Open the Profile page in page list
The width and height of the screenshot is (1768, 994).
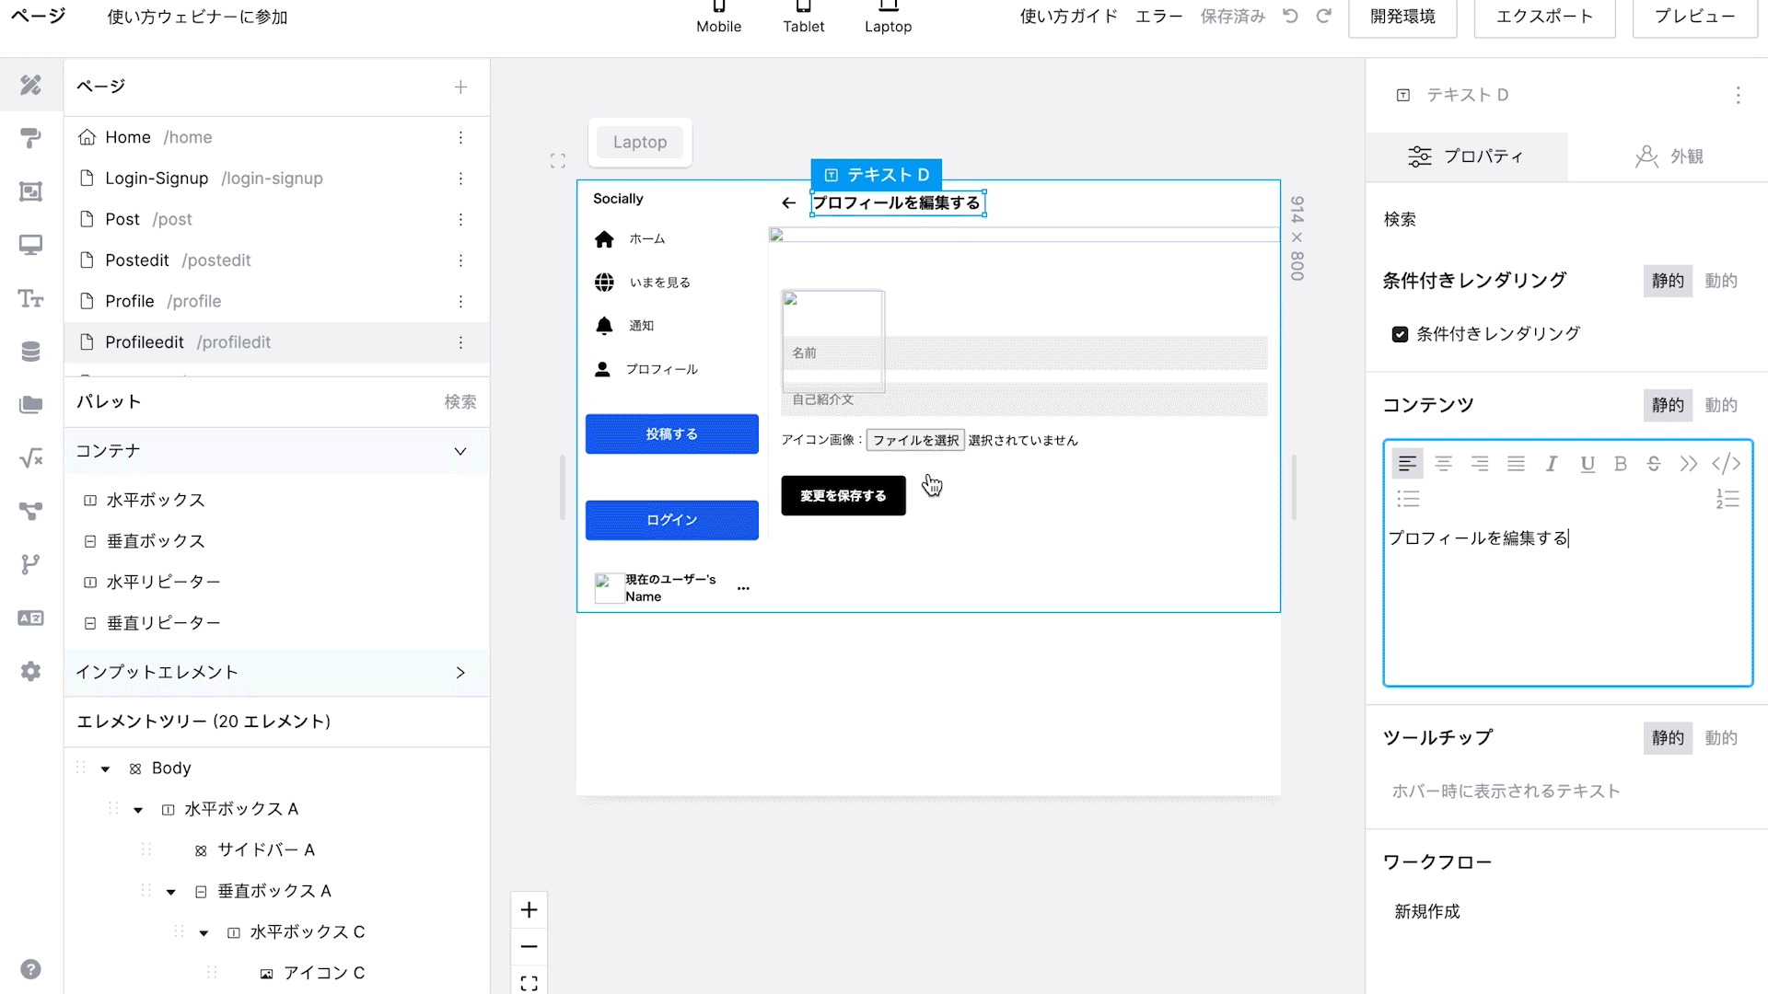tap(130, 301)
